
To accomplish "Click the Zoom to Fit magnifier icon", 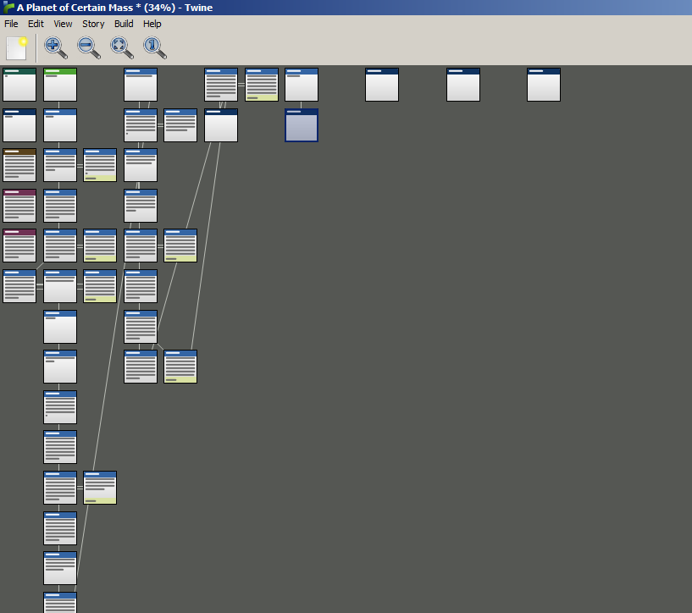I will [x=122, y=47].
